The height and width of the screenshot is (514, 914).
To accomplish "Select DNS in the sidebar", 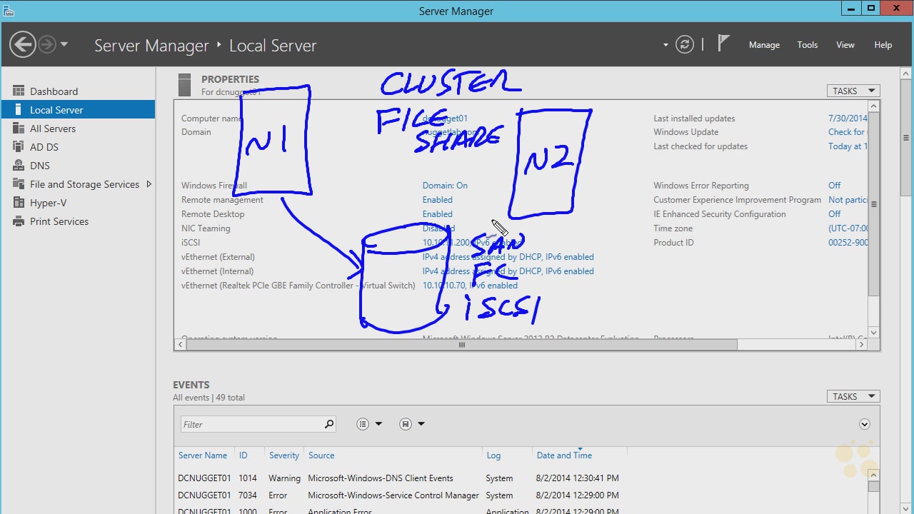I will [78, 166].
